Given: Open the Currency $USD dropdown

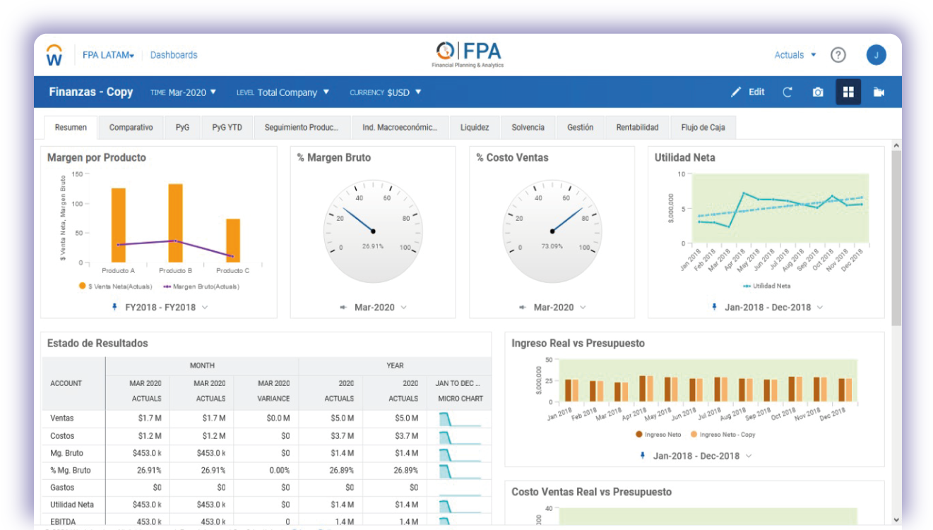Looking at the screenshot, I should (x=386, y=92).
